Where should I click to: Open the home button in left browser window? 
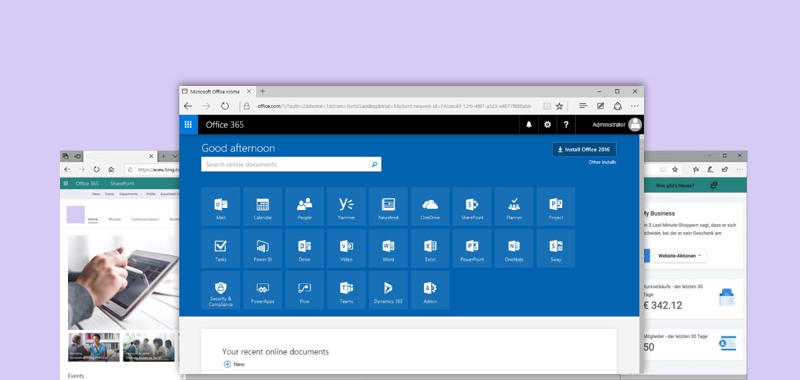pyautogui.click(x=111, y=169)
